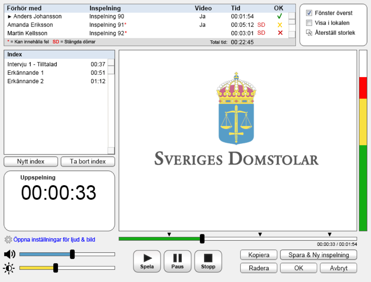This screenshot has height=282, width=371.
Task: Click Spara & Ny inspelning button
Action: [x=319, y=255]
